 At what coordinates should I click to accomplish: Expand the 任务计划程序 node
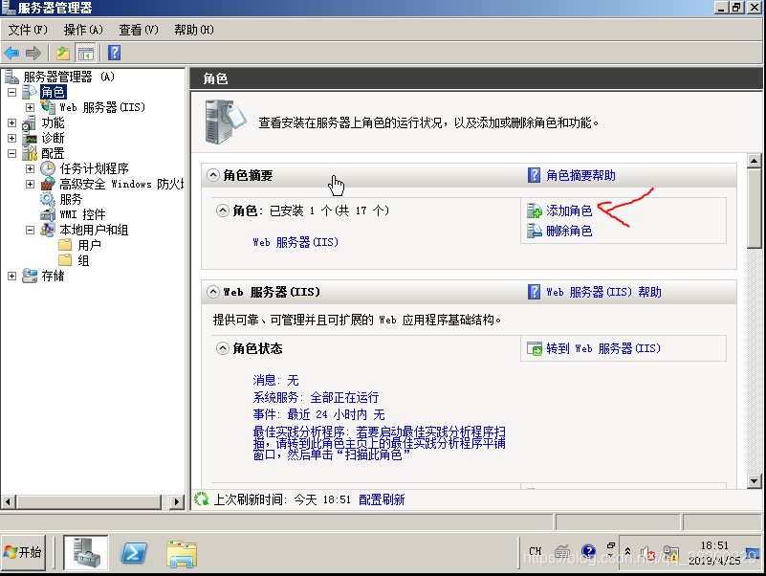31,168
